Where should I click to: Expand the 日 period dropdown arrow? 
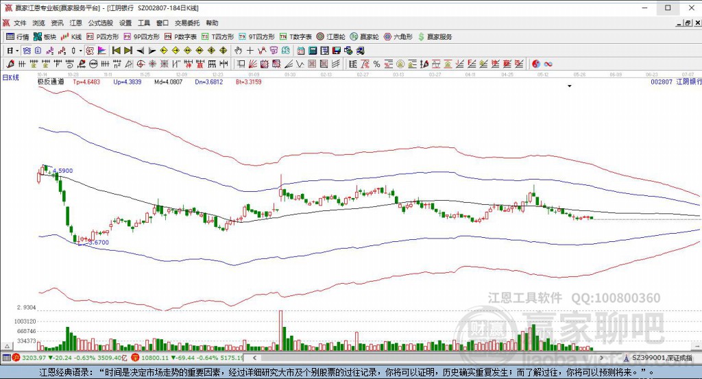click(x=17, y=51)
